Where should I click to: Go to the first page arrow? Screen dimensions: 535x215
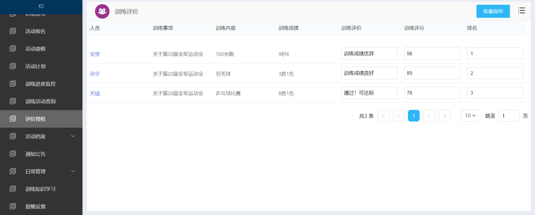383,116
